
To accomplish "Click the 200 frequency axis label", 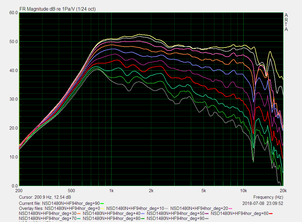I will pyautogui.click(x=19, y=191).
